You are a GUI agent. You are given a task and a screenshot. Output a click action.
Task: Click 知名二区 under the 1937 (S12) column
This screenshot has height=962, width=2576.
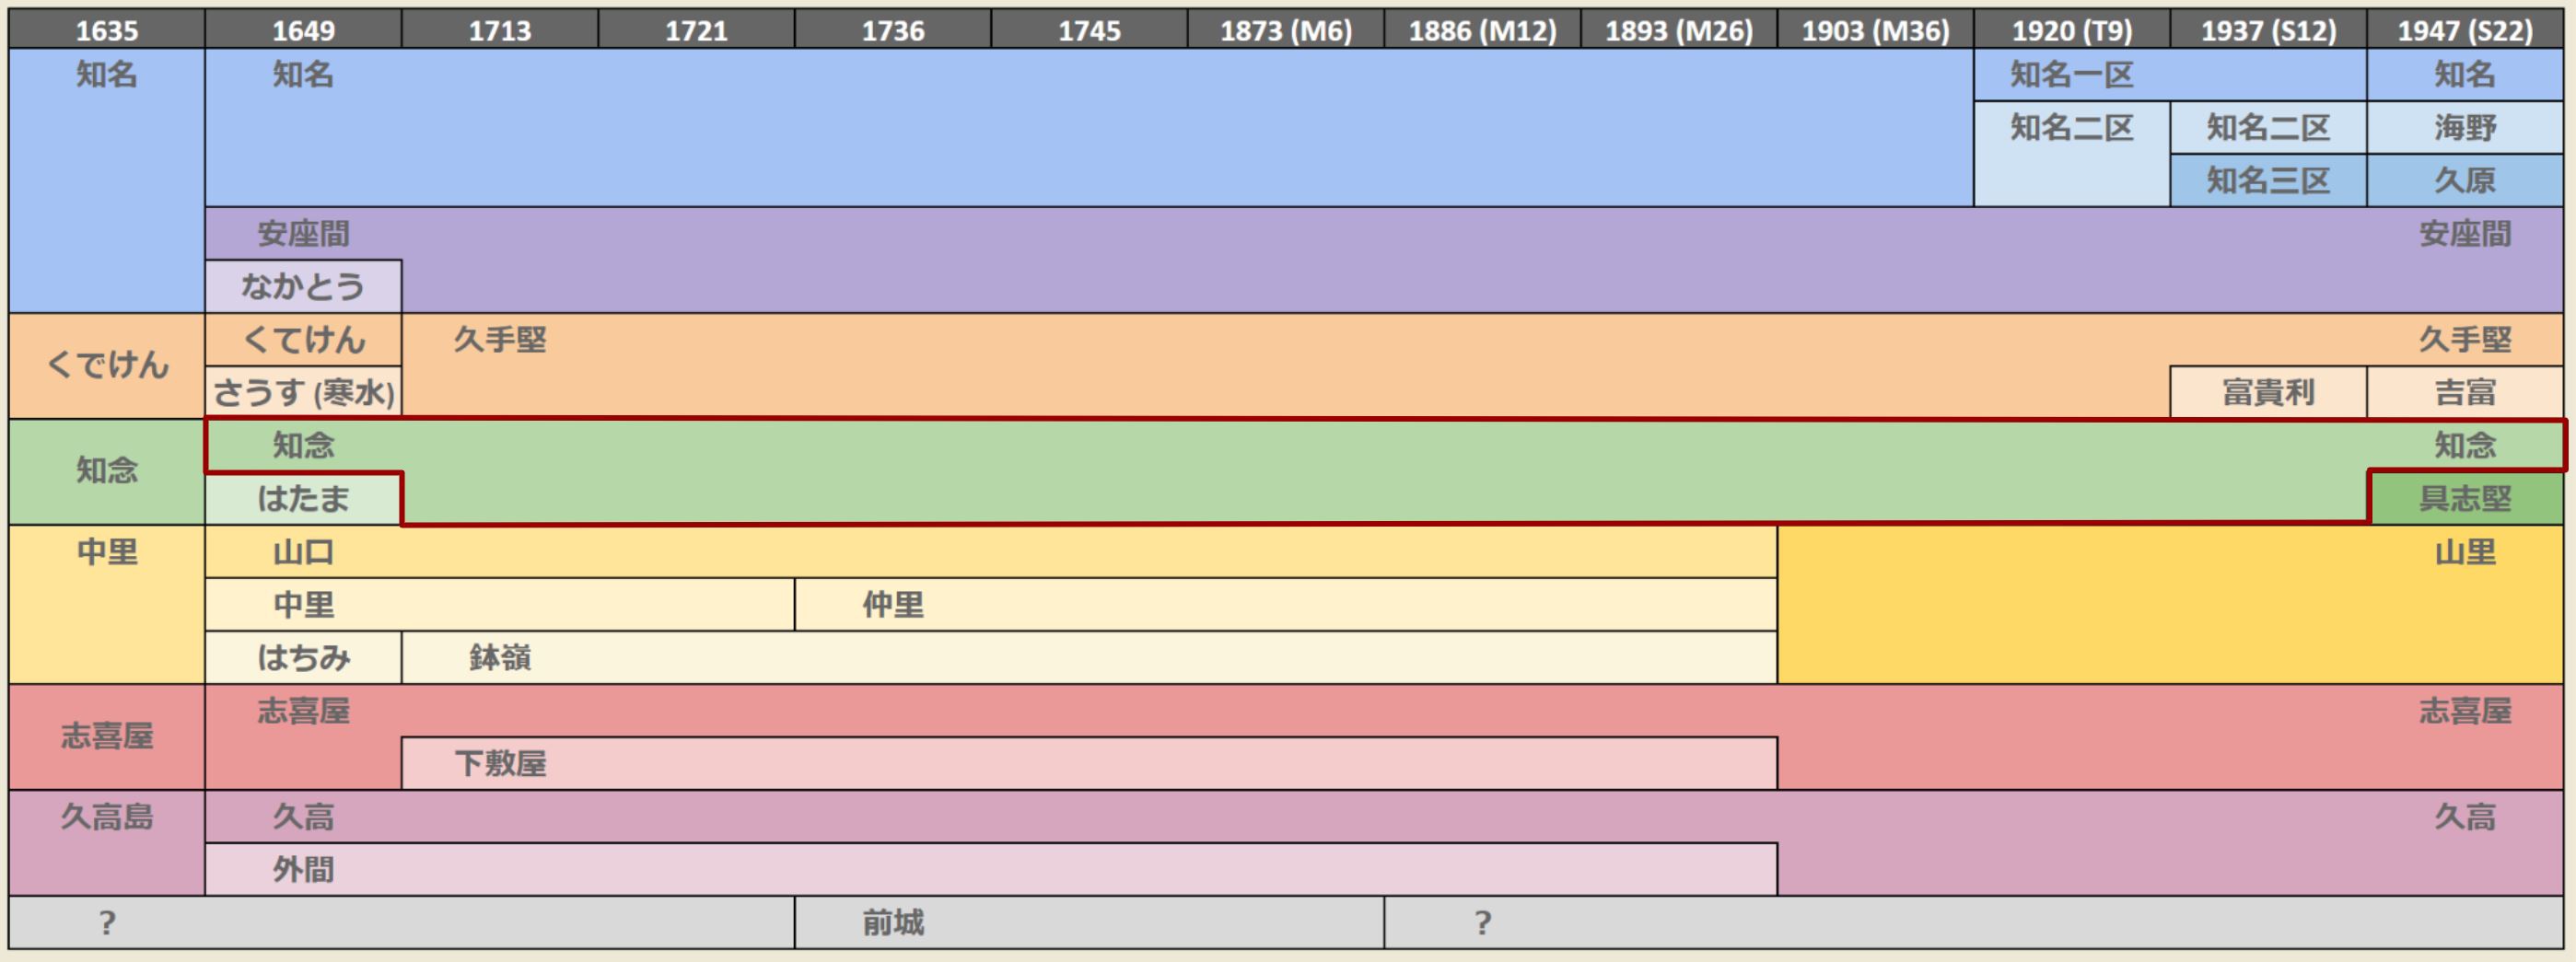(2268, 128)
